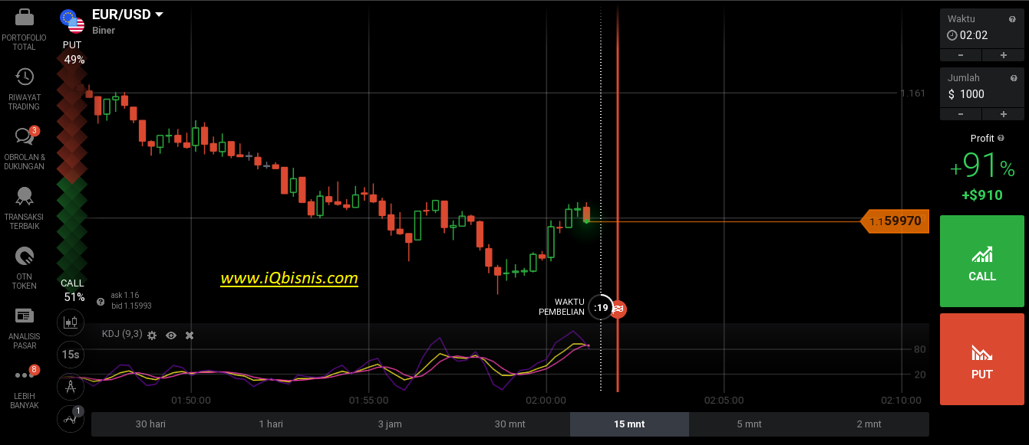Change chart type with candlestick icon

[70, 322]
